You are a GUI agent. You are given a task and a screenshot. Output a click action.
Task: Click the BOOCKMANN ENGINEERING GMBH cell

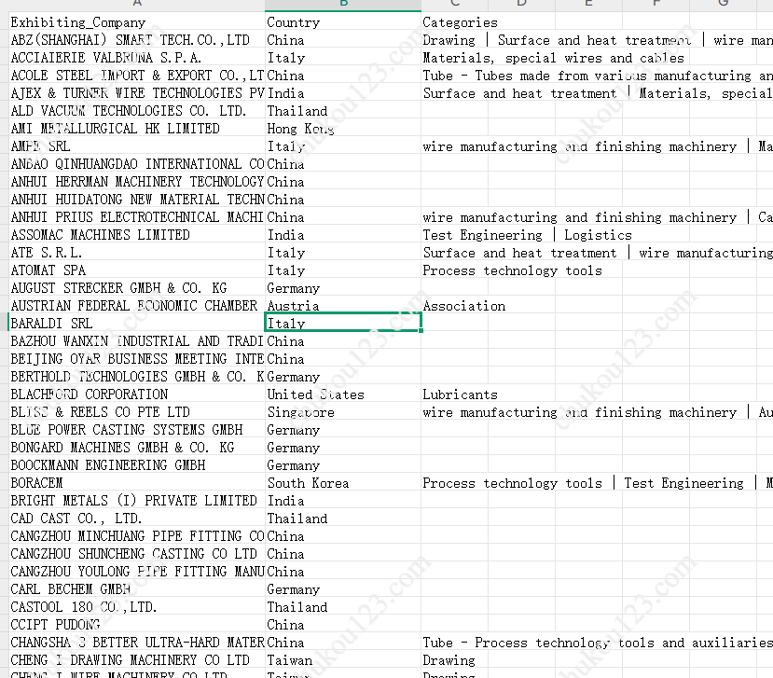coord(136,465)
